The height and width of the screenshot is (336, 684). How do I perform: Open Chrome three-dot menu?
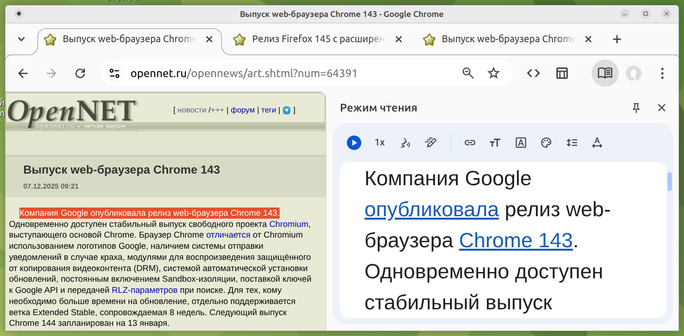(x=663, y=73)
